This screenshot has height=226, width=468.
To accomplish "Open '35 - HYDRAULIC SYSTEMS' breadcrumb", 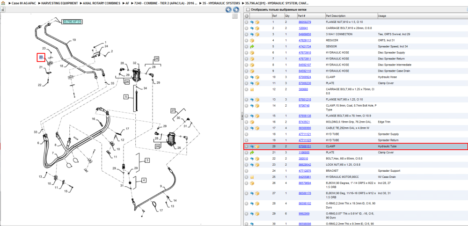I will [x=221, y=3].
